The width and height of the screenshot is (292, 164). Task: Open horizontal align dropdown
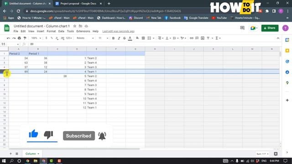click(161, 38)
